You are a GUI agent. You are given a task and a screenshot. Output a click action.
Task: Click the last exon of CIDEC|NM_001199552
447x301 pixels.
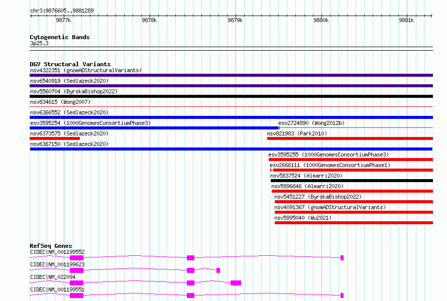[x=342, y=258]
